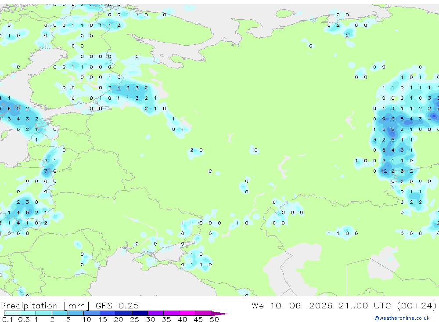The height and width of the screenshot is (322, 439).
Task: Click the 25–30 mm navy legend swatch
Action: tap(140, 313)
